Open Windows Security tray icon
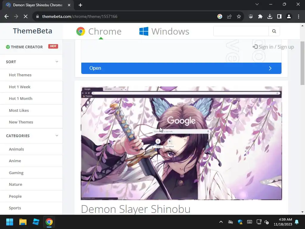The image size is (305, 229). pyautogui.click(x=240, y=222)
